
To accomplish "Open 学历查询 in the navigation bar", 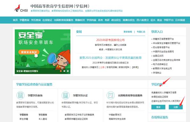I will (x=36, y=20).
